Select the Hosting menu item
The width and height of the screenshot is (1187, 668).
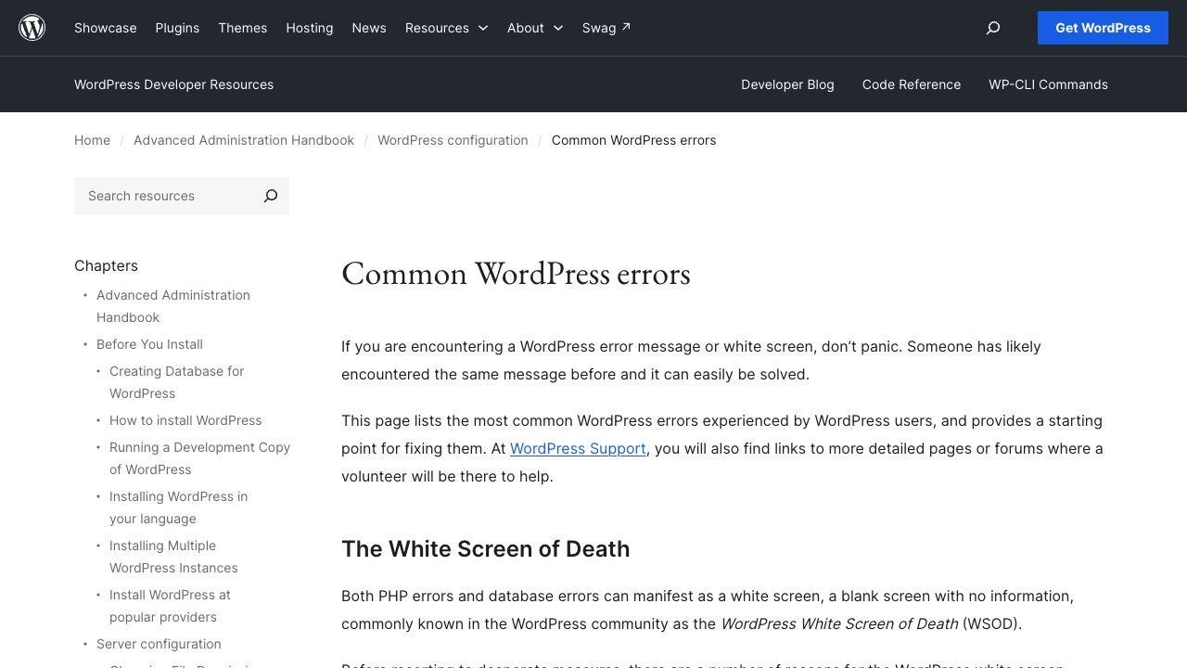pos(310,28)
